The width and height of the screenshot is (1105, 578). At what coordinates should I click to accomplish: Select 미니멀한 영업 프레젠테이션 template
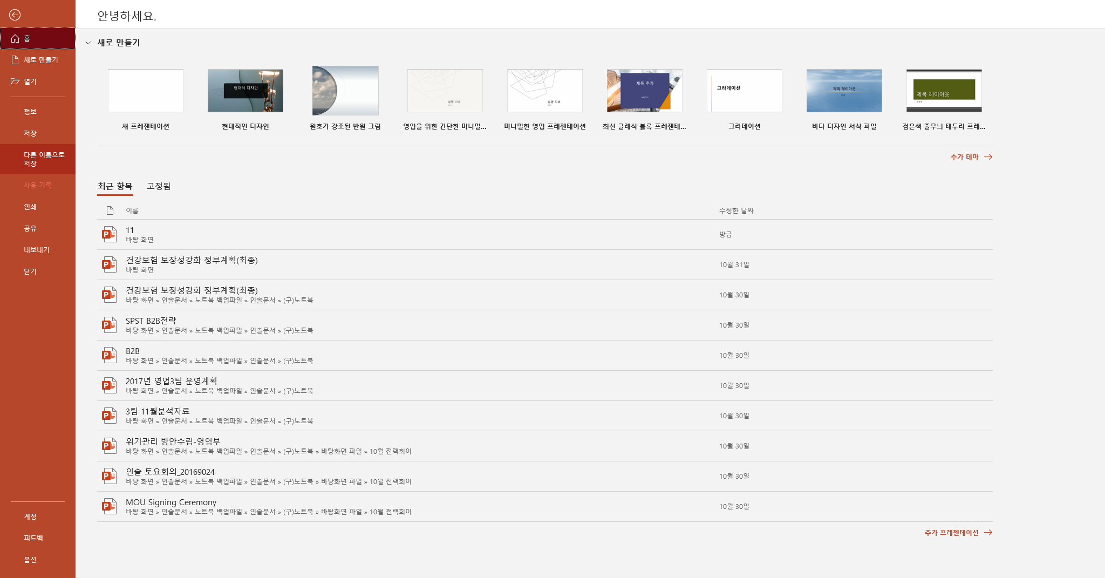(x=545, y=91)
